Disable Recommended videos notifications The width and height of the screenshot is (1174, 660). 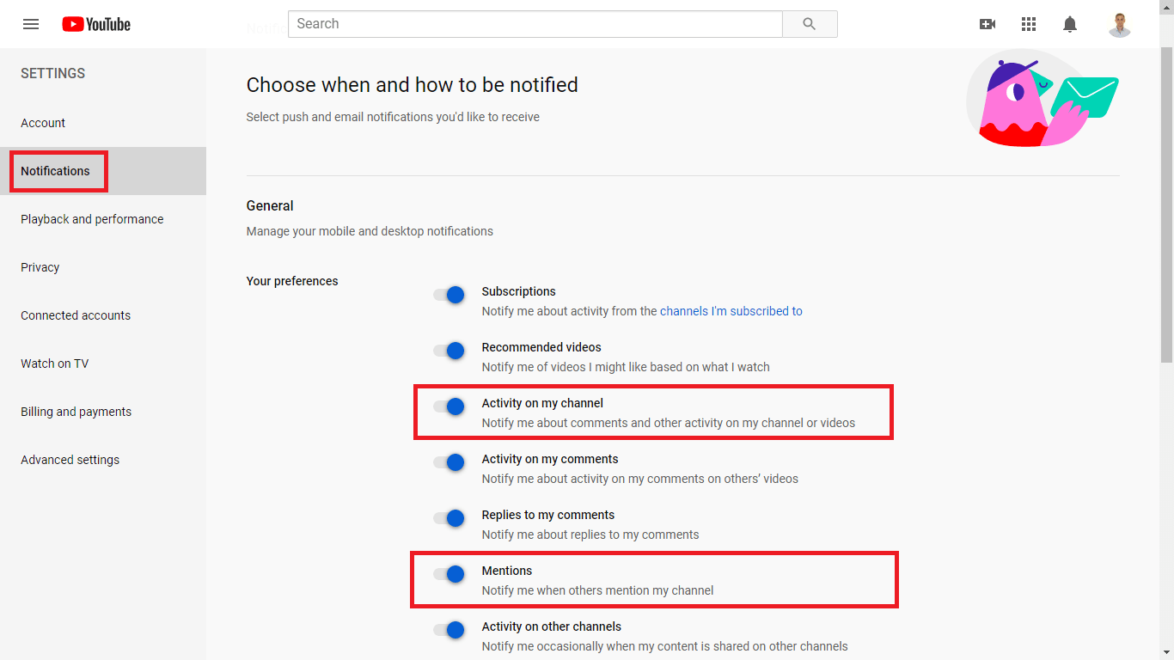(449, 351)
